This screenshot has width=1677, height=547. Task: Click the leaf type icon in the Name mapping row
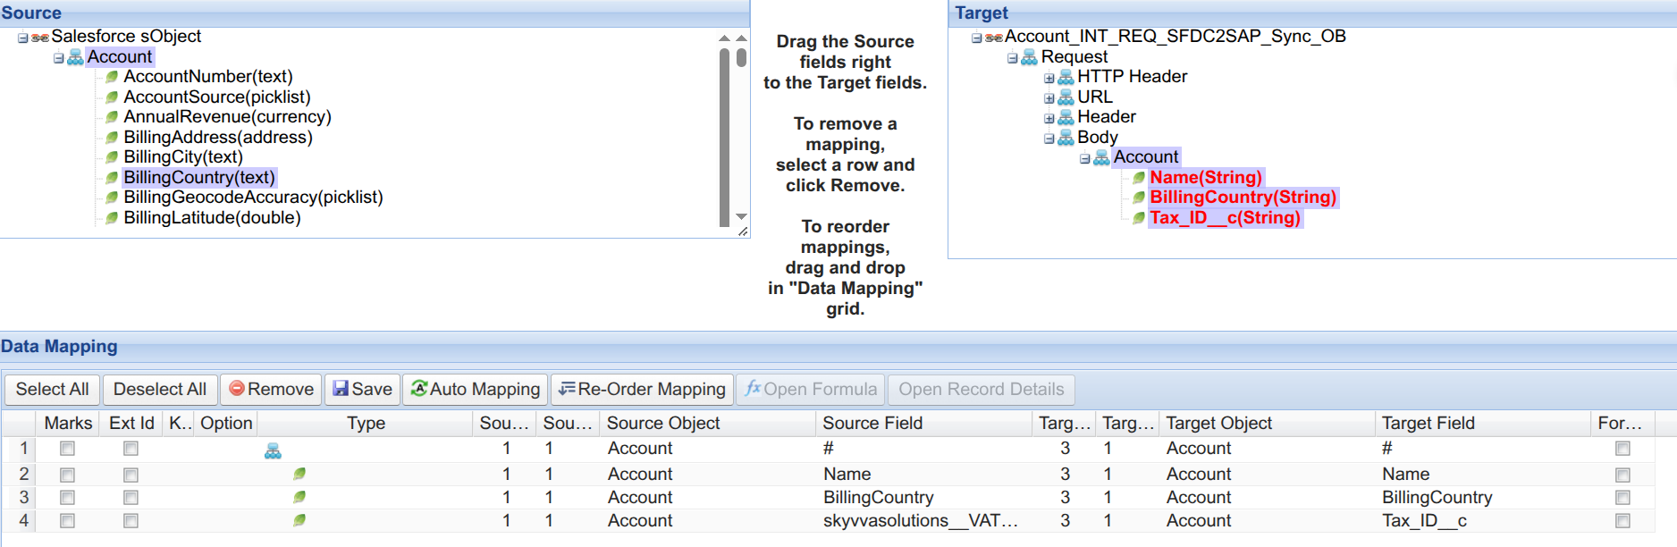[x=299, y=474]
